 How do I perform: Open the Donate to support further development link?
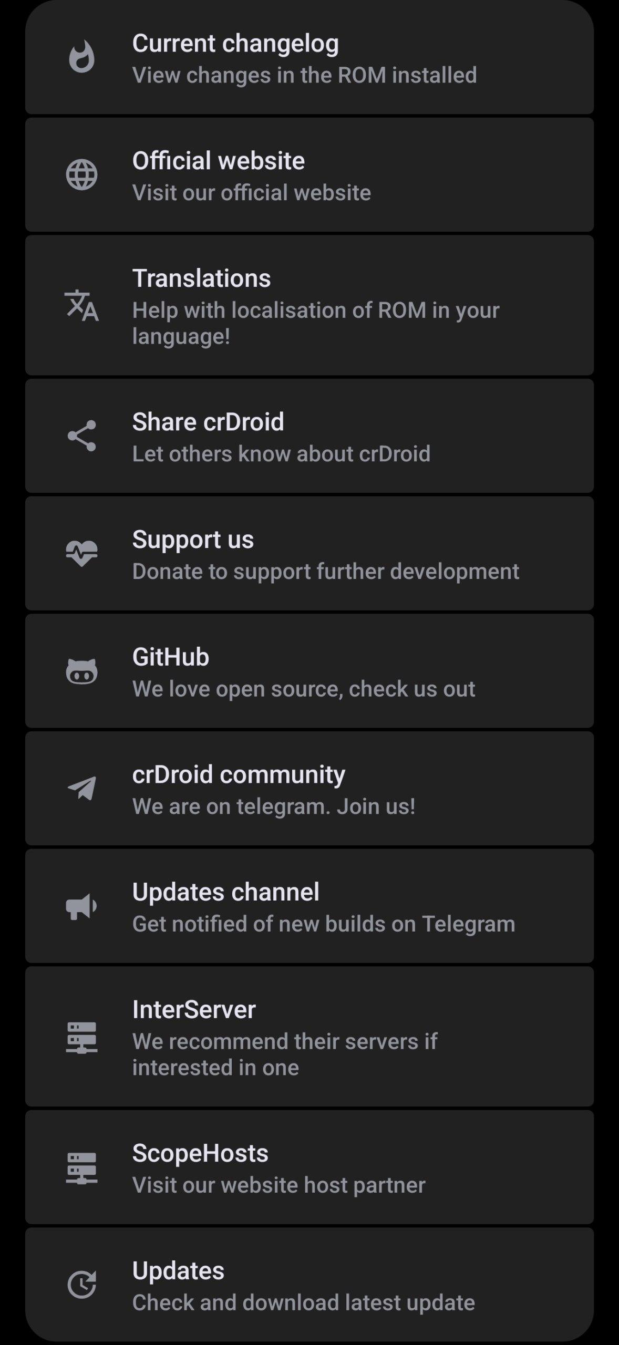pyautogui.click(x=325, y=571)
